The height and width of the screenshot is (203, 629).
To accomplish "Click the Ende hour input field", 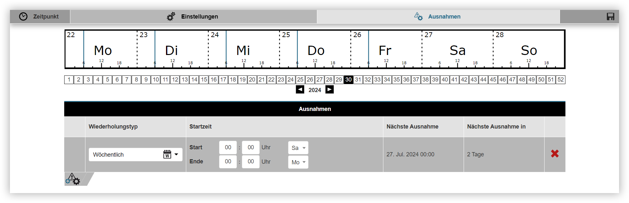I will [228, 161].
